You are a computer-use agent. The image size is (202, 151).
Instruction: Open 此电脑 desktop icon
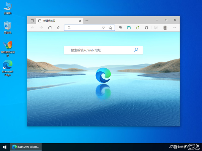8,8
